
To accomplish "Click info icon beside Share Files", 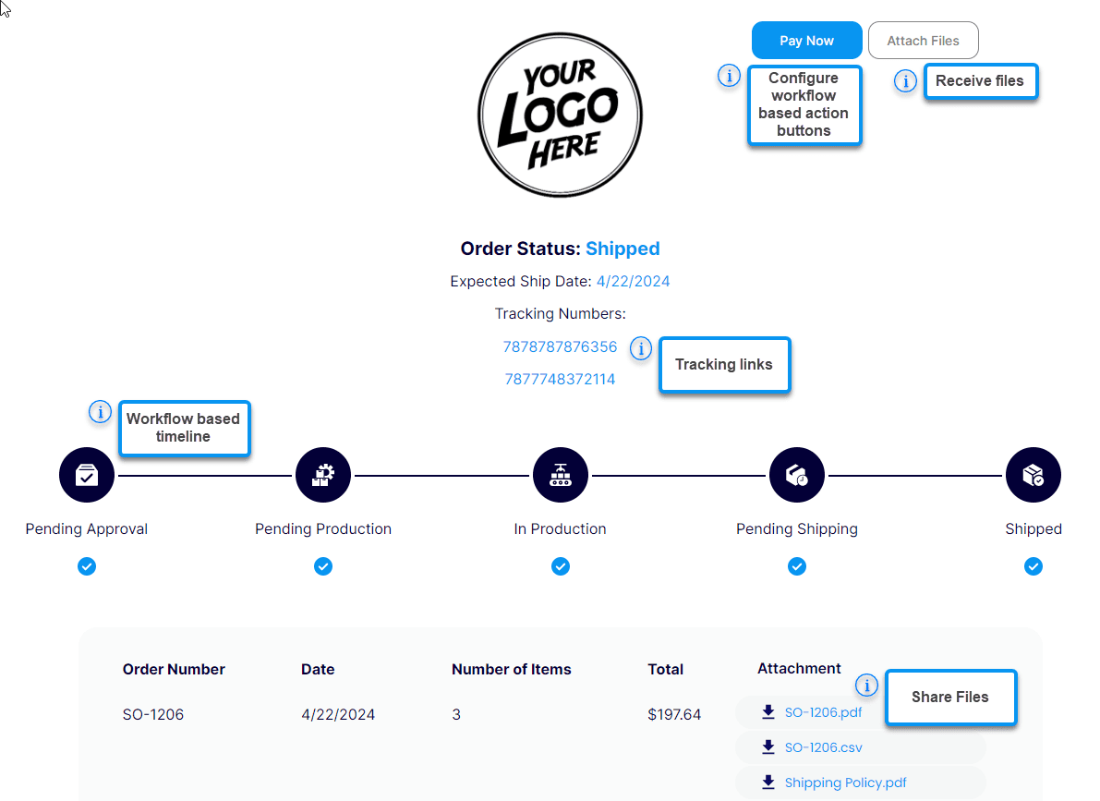I will click(x=867, y=685).
